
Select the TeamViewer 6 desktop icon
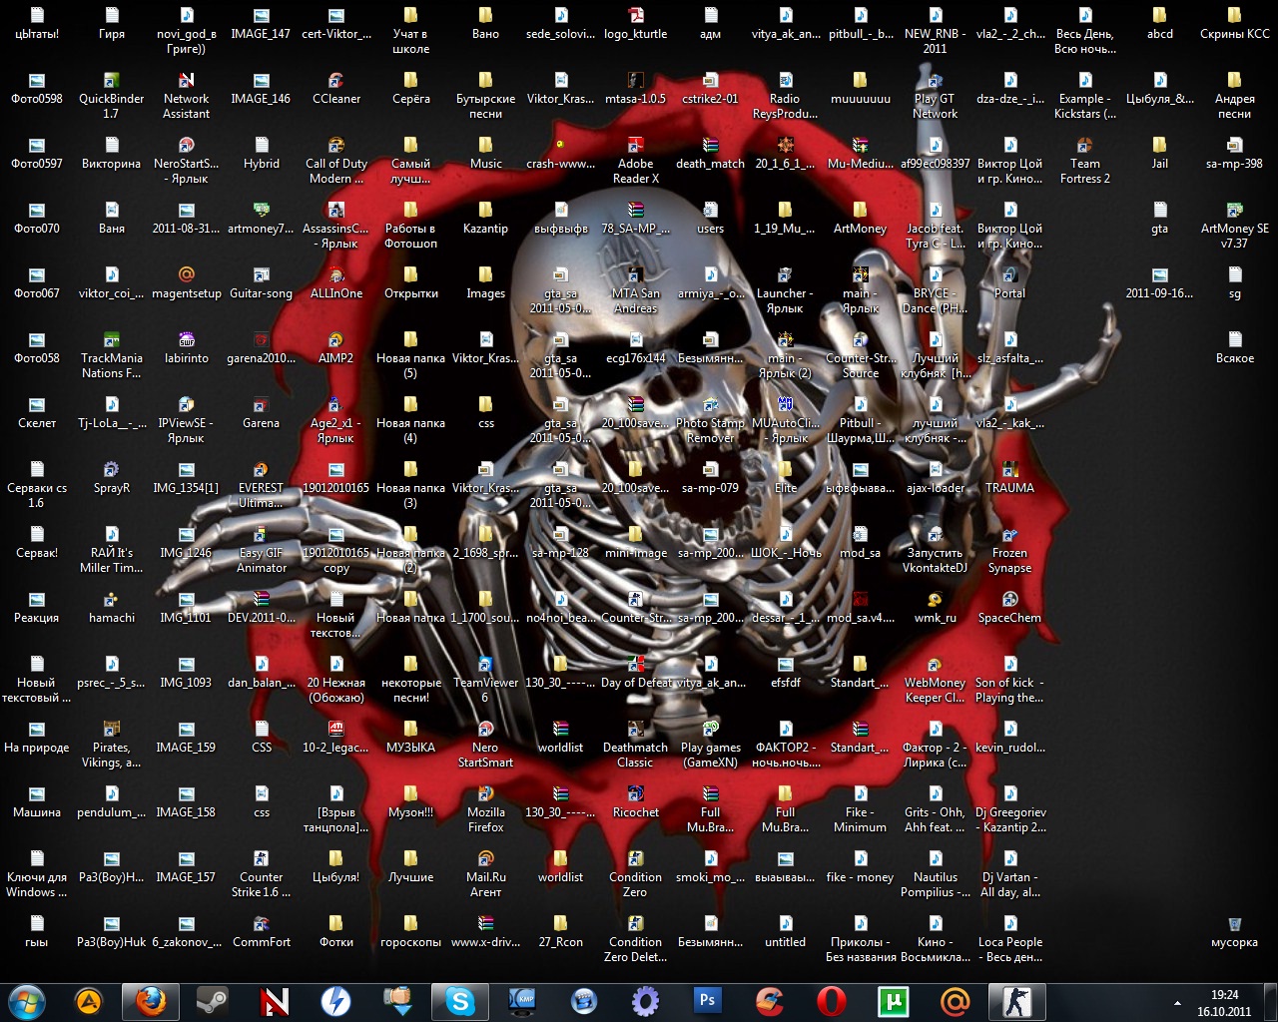coord(486,680)
